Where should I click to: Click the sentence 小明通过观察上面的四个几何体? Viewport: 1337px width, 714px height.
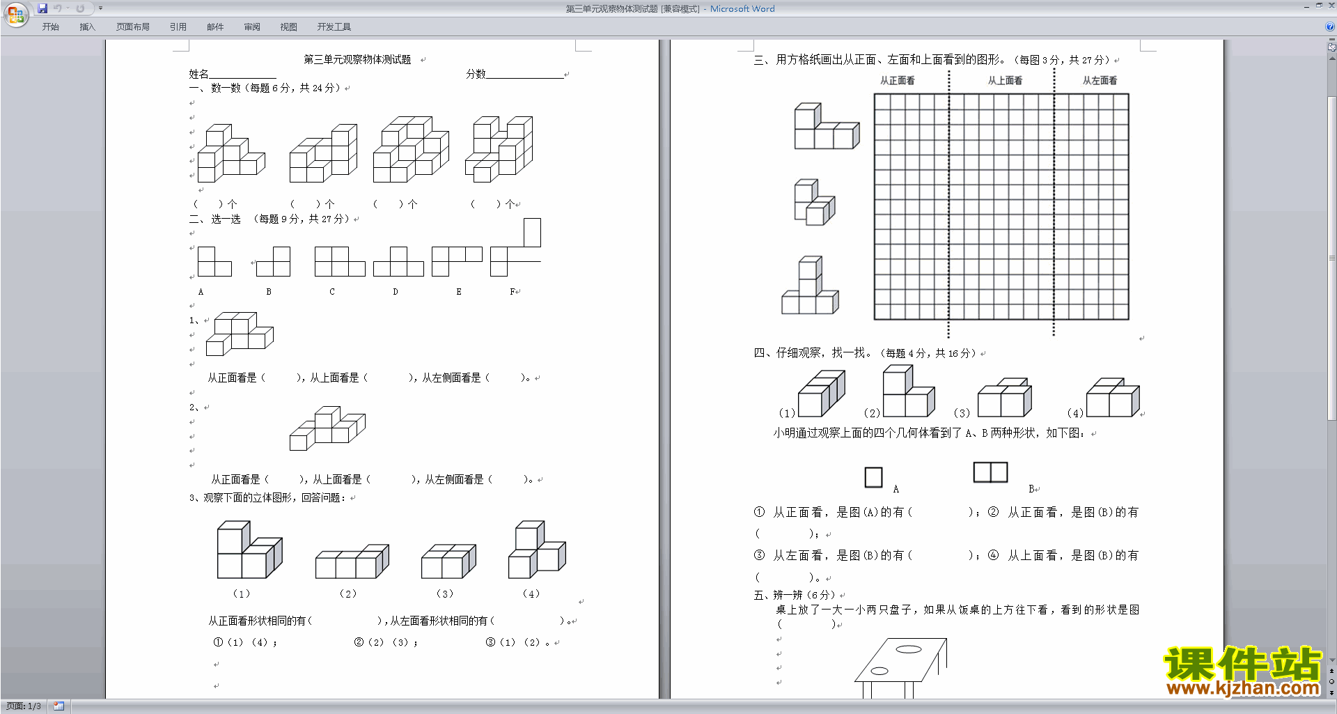click(929, 433)
